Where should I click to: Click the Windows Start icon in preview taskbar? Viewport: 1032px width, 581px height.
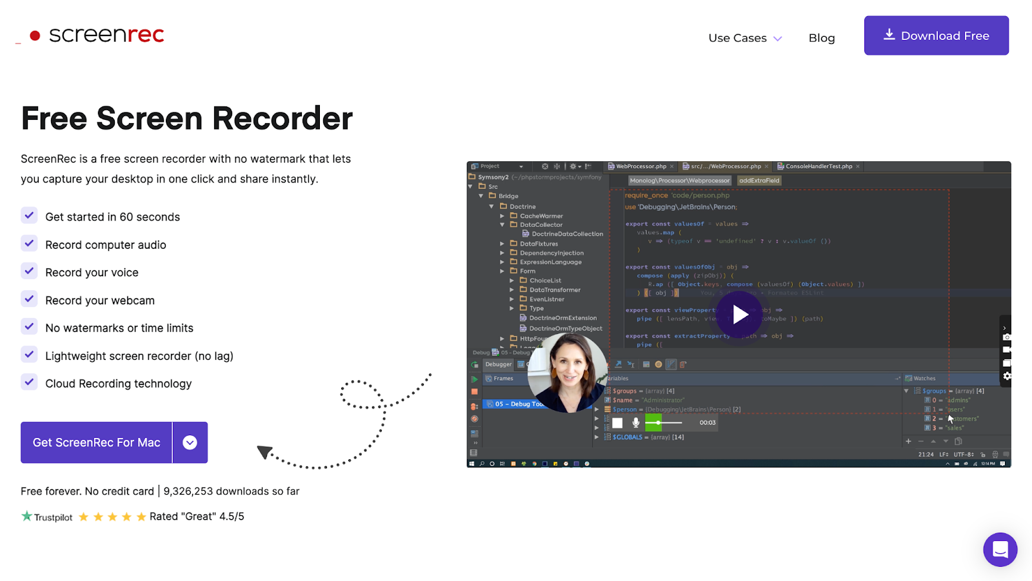pyautogui.click(x=472, y=464)
